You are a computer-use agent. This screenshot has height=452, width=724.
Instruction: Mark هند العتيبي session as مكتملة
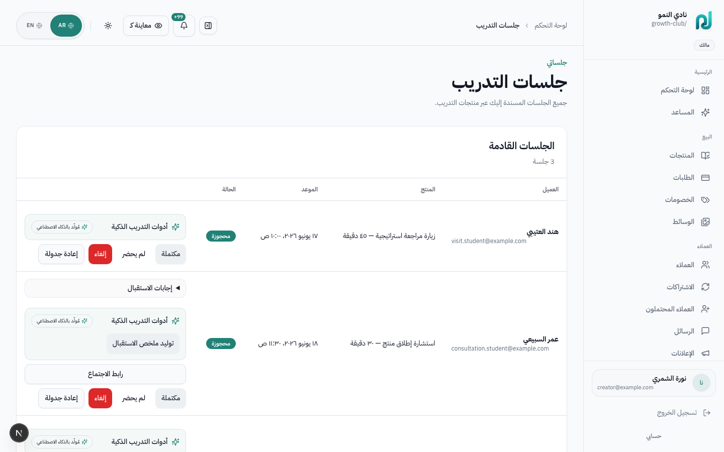click(x=170, y=254)
